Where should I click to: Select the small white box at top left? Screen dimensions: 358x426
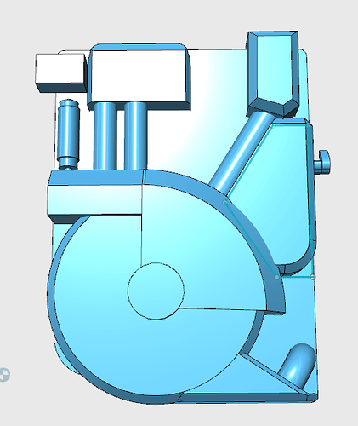60,73
